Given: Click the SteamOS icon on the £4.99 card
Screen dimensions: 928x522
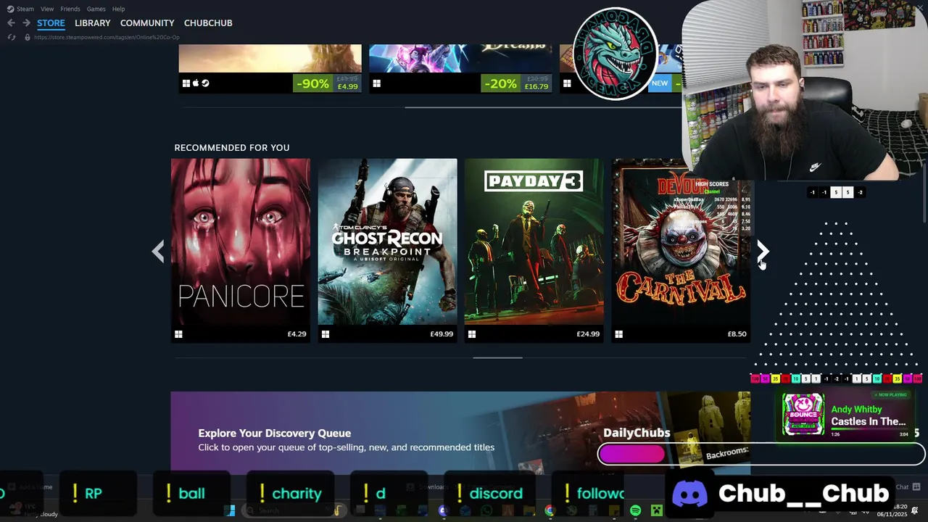Looking at the screenshot, I should [x=205, y=83].
